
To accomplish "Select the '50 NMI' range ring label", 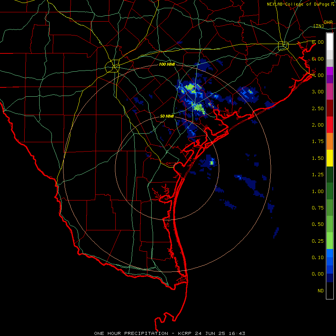I will click(167, 116).
